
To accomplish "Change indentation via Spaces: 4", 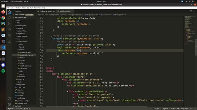I will pos(166,109).
